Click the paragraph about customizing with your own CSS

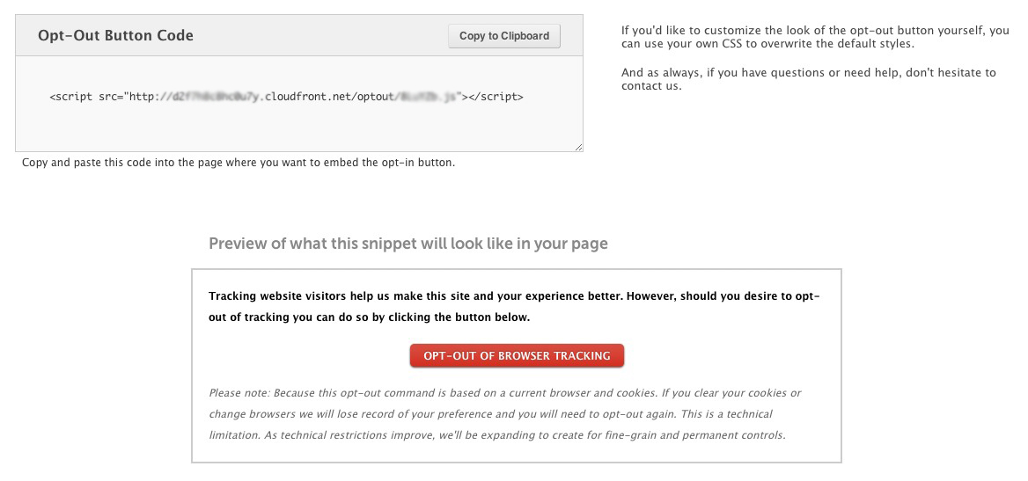click(x=814, y=37)
